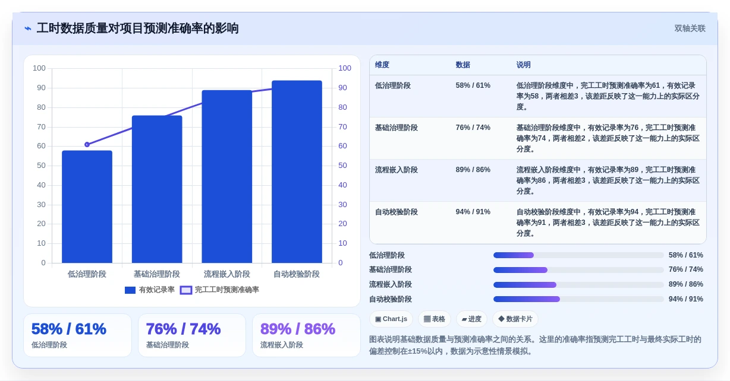The height and width of the screenshot is (381, 730).
Task: Click the description text for 自动校验阶段 row
Action: point(608,223)
